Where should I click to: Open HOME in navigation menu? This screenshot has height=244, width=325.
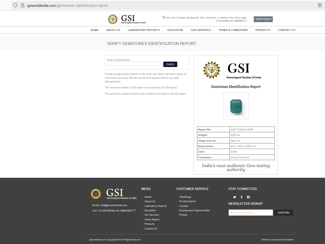[x=95, y=30]
